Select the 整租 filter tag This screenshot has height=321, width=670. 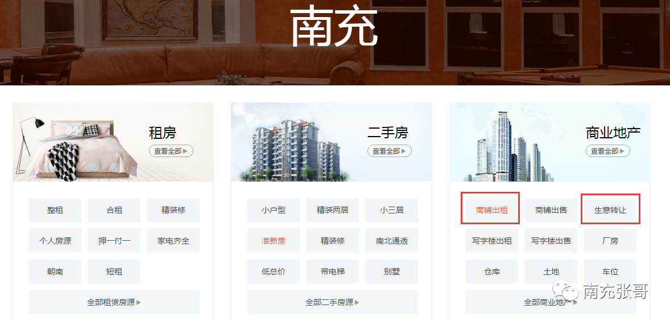tap(55, 210)
